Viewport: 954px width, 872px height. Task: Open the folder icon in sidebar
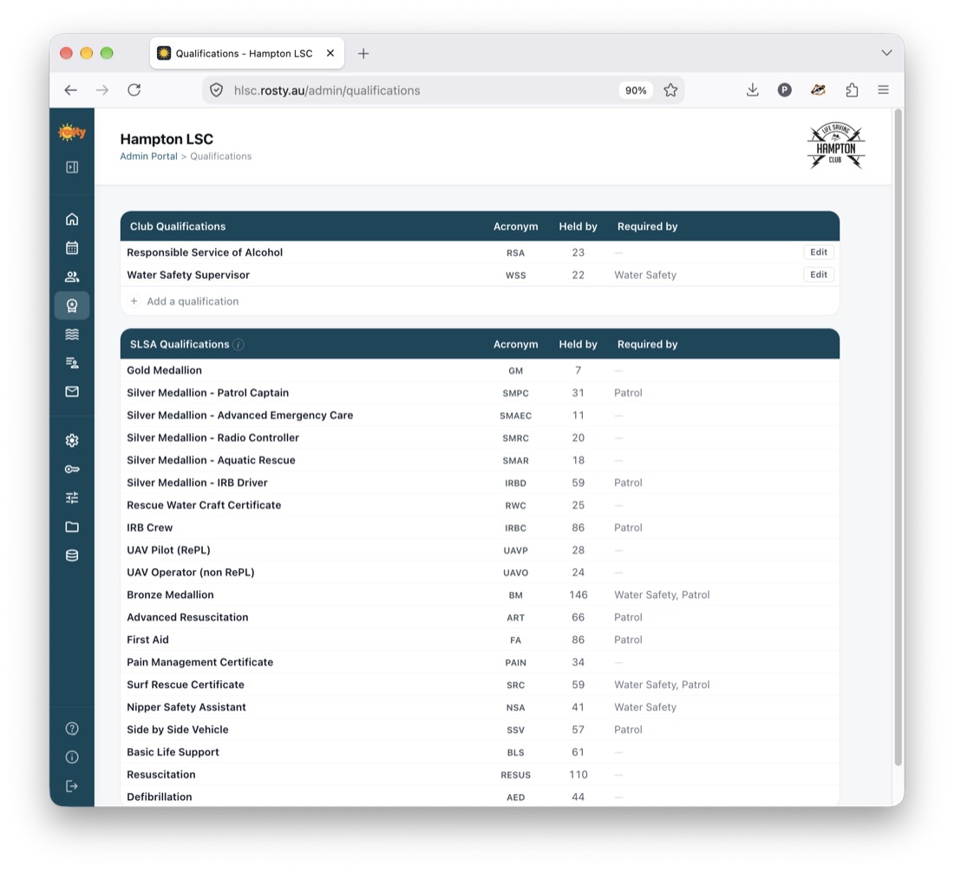click(x=72, y=527)
